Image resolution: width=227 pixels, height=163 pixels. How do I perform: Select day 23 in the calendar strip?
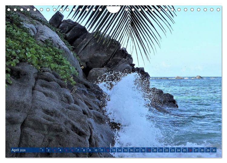tap(173, 150)
